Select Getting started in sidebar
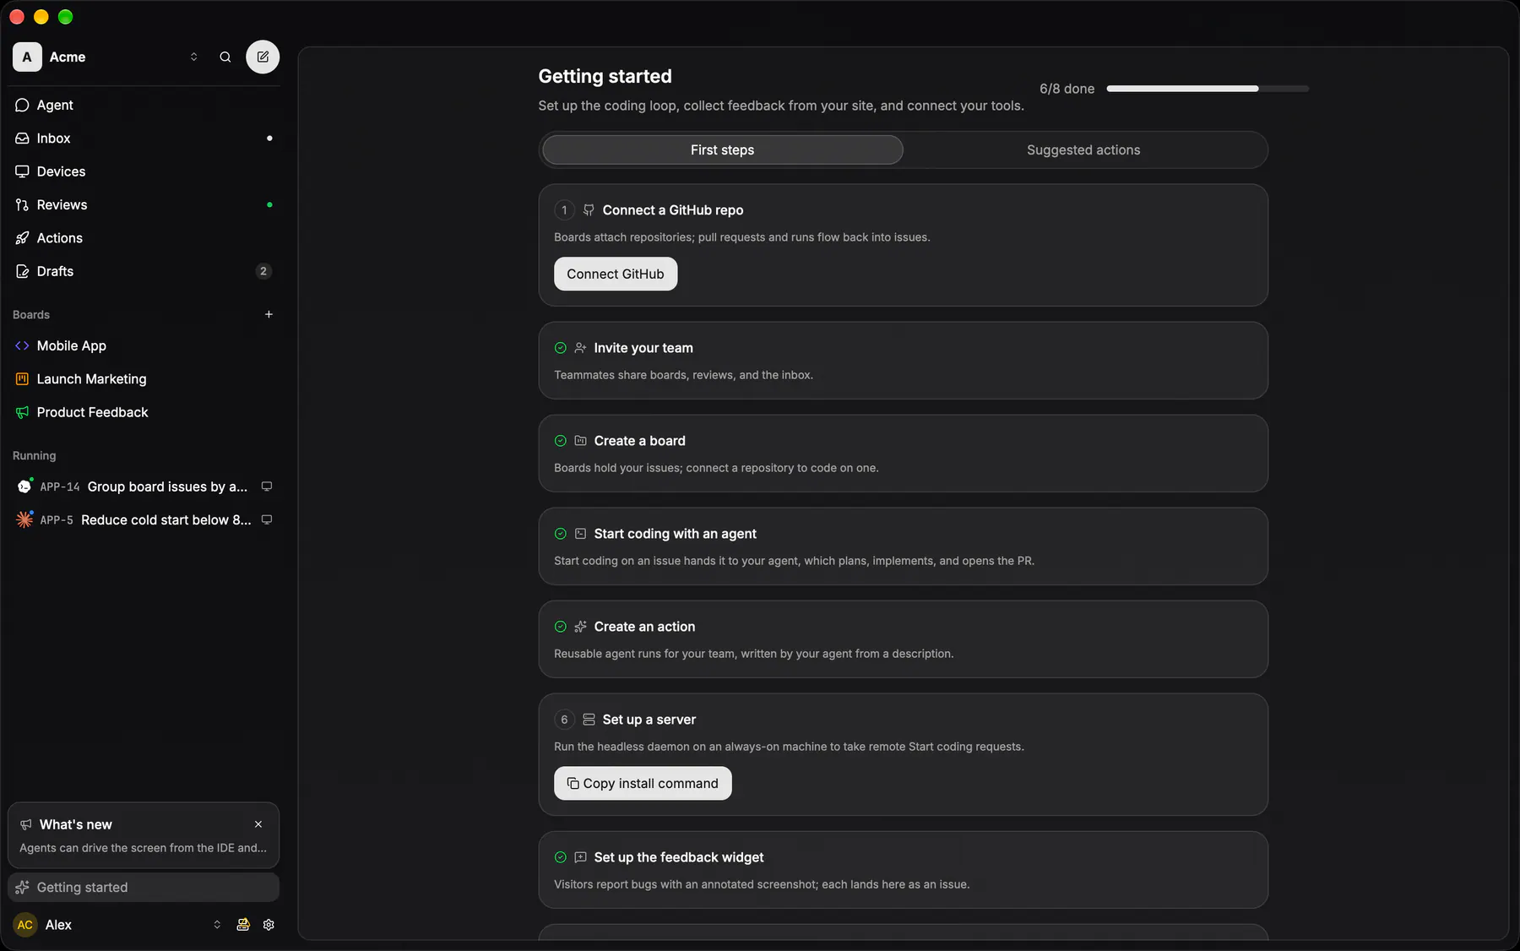The height and width of the screenshot is (951, 1520). 144,888
